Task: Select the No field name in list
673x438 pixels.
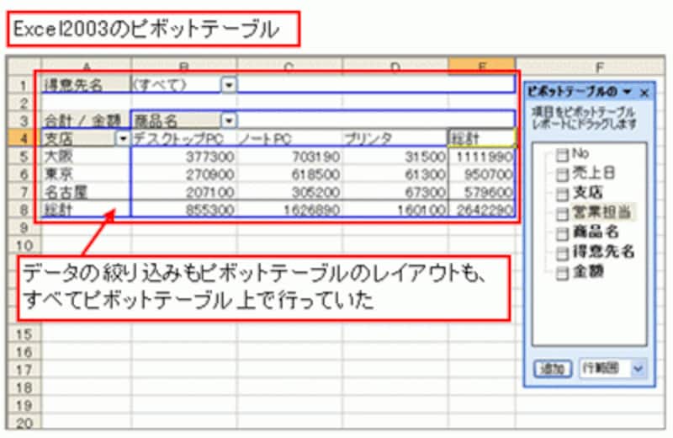Action: [x=580, y=153]
